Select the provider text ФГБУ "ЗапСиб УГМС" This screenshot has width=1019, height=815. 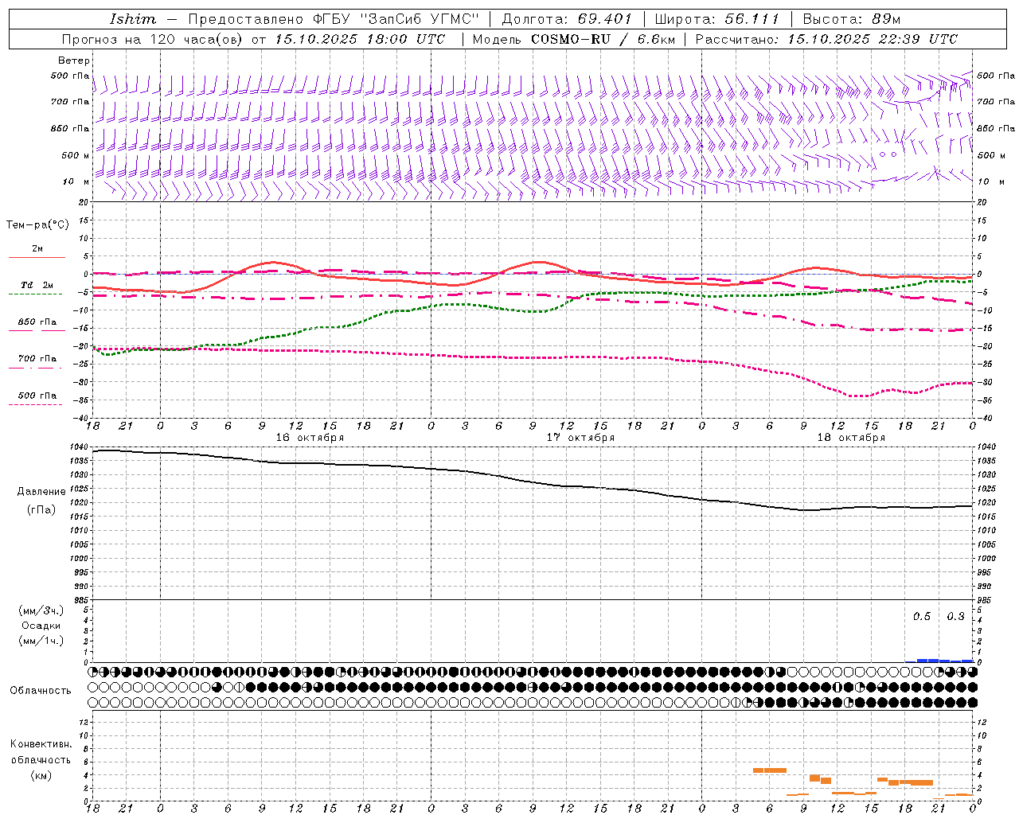(x=396, y=19)
